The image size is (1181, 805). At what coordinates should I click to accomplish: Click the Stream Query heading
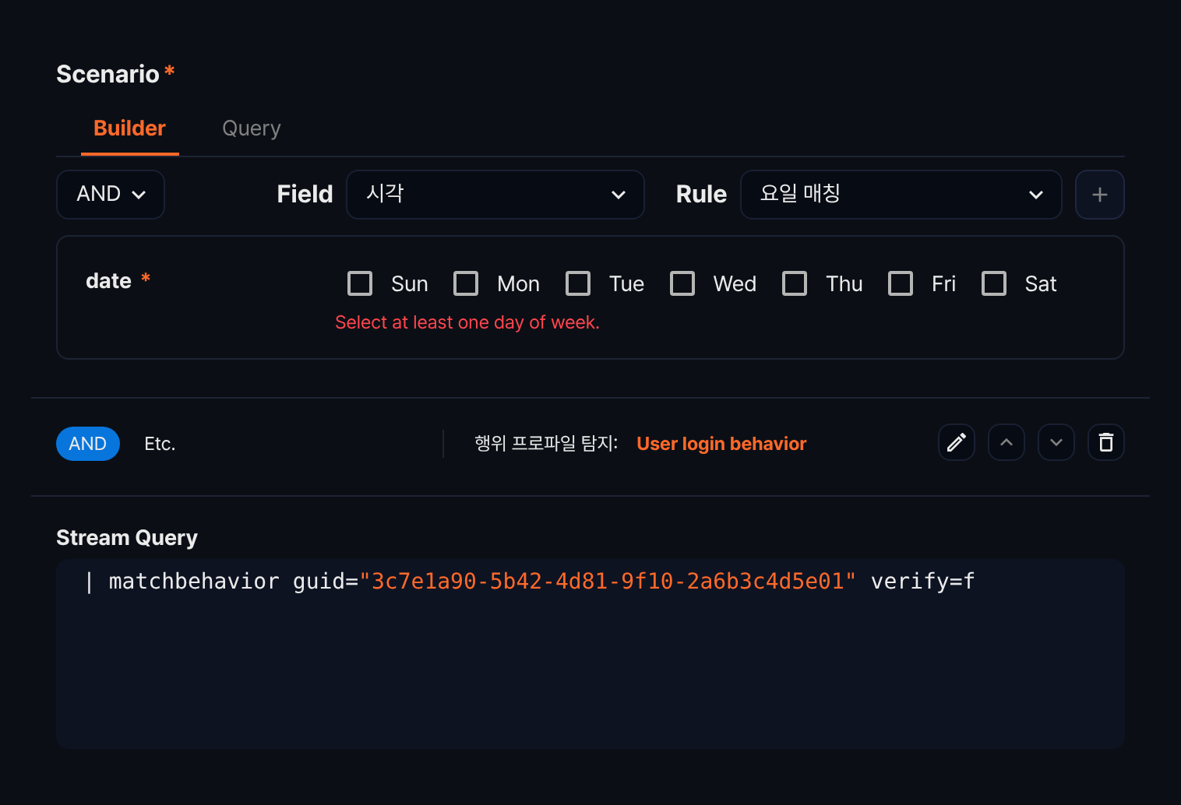127,538
